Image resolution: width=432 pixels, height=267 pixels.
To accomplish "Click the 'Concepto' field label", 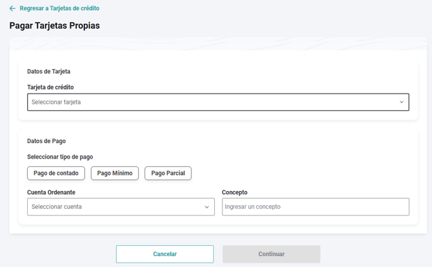I will point(235,192).
